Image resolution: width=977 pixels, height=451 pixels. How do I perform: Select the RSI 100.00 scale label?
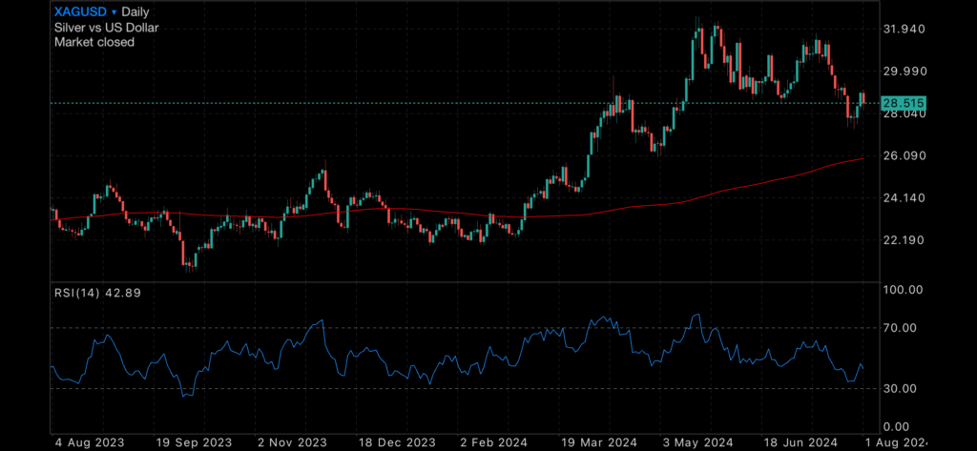tap(903, 290)
